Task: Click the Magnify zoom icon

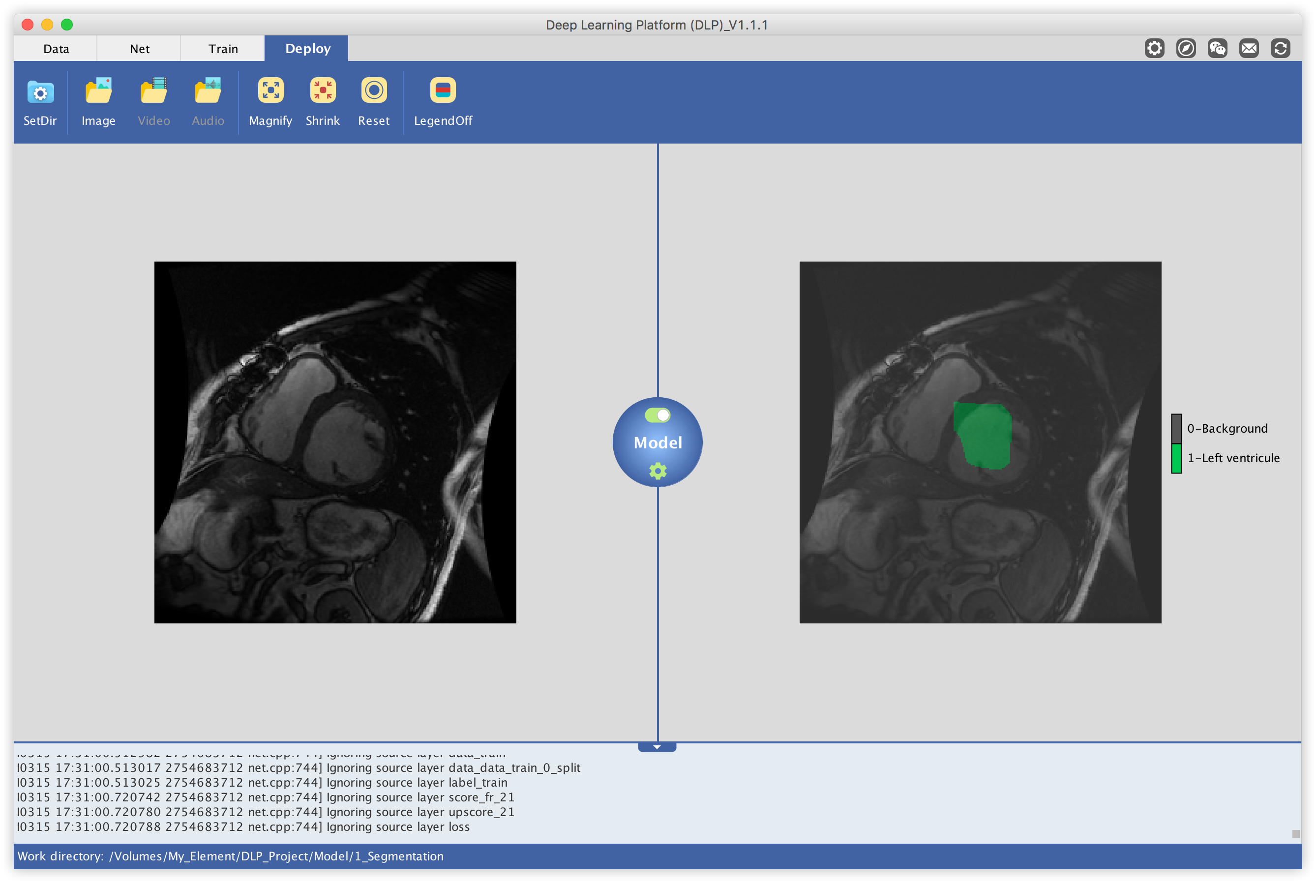Action: [270, 90]
